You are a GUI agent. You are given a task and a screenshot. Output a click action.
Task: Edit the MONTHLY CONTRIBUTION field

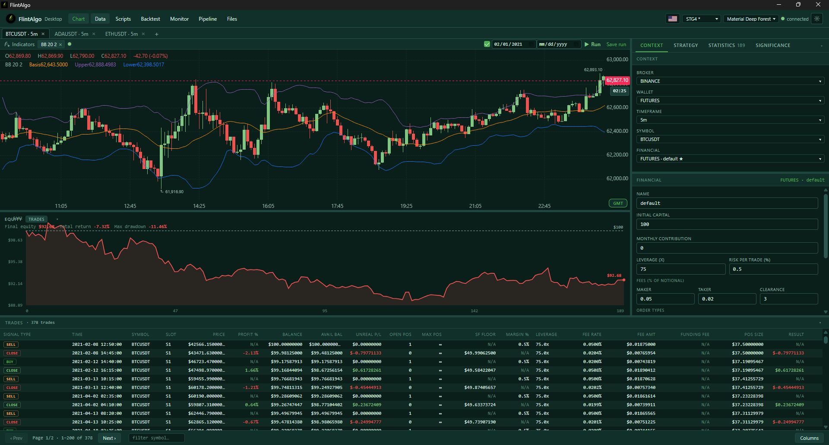[x=727, y=248]
